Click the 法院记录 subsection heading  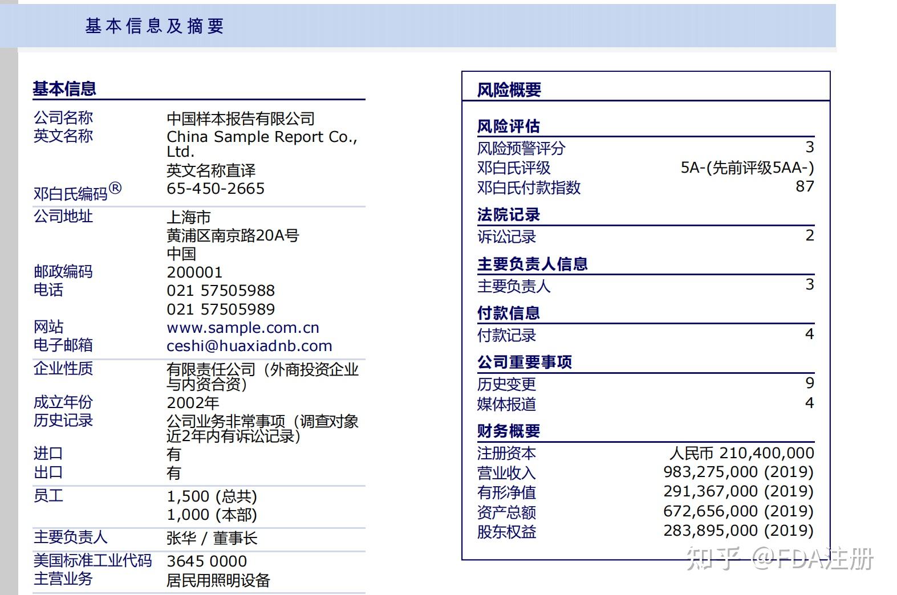click(509, 215)
